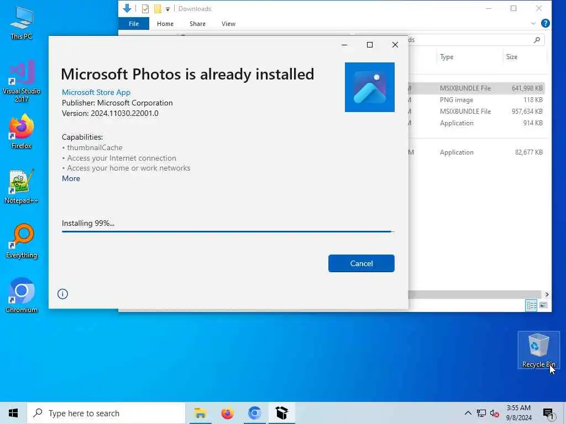Image resolution: width=566 pixels, height=424 pixels.
Task: Select Everything desktop shortcut
Action: (22, 241)
